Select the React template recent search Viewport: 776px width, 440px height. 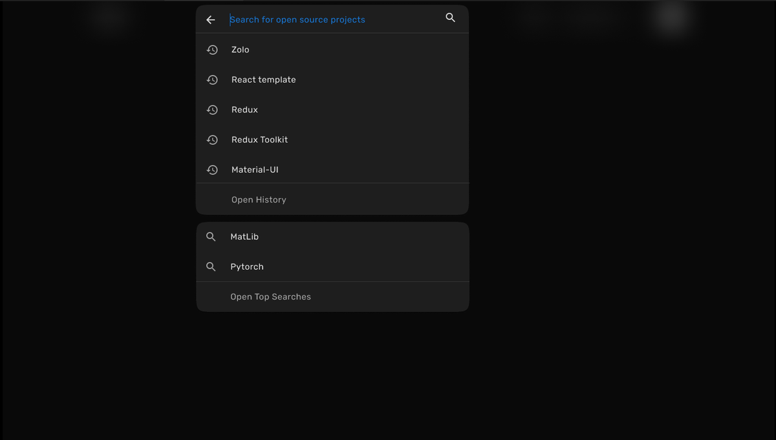(x=332, y=80)
